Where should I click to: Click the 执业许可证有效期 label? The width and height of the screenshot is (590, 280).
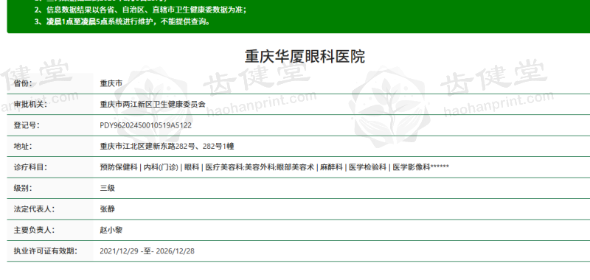(x=46, y=251)
